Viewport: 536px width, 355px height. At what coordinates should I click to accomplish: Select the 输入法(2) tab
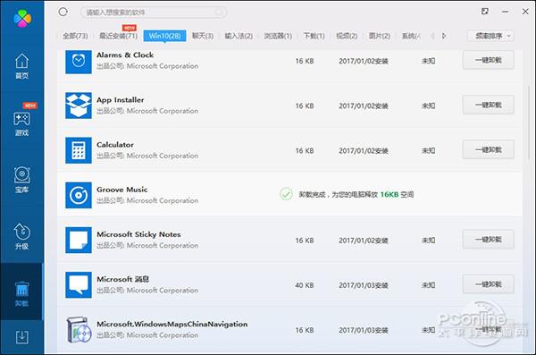[x=239, y=36]
